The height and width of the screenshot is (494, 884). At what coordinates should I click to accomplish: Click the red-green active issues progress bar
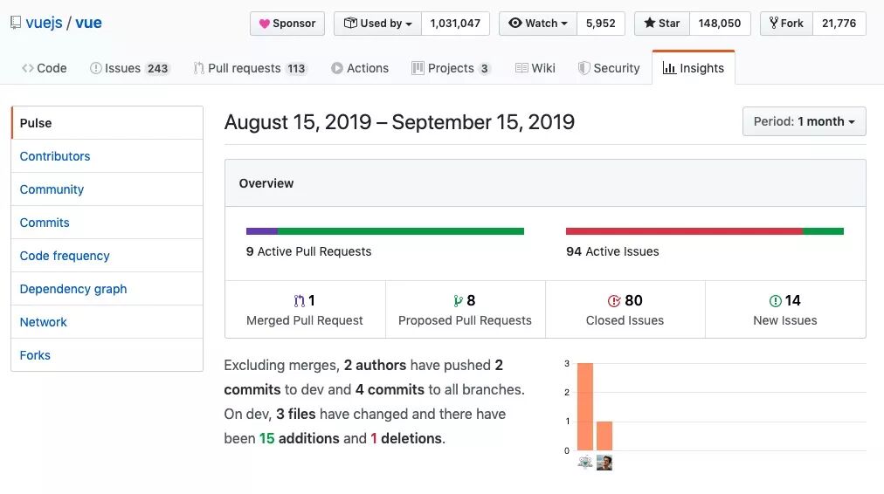(705, 231)
